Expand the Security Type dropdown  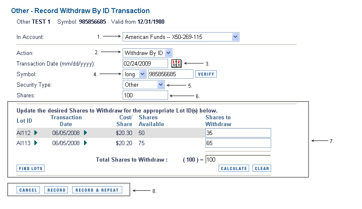coord(143,85)
